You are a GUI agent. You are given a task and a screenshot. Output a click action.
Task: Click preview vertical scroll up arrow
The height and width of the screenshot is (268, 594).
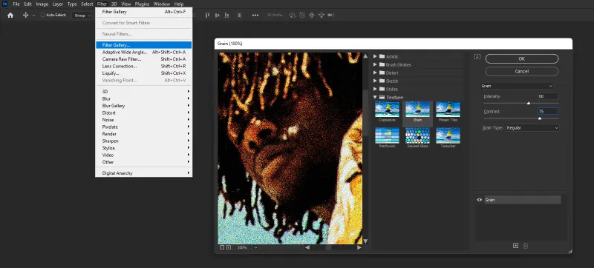tap(365, 56)
